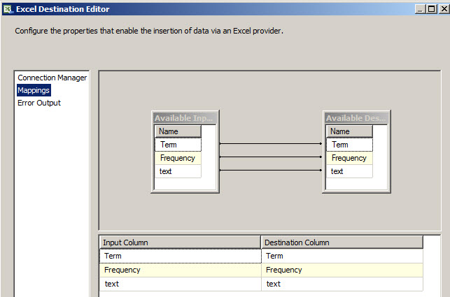The height and width of the screenshot is (297, 450).
Task: Open text destination column dropdown in grid
Action: 342,284
